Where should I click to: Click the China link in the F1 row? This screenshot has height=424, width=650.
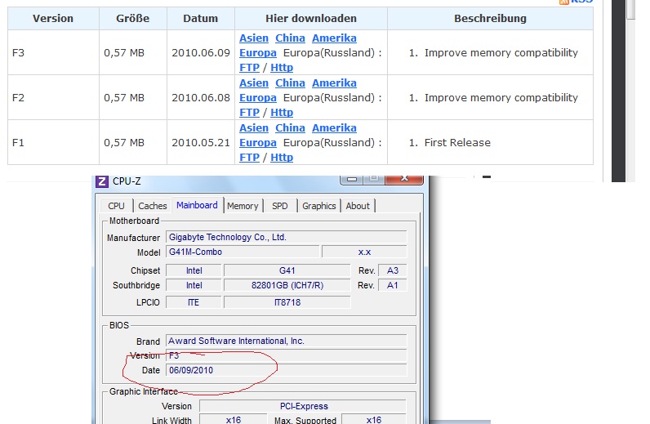point(290,127)
